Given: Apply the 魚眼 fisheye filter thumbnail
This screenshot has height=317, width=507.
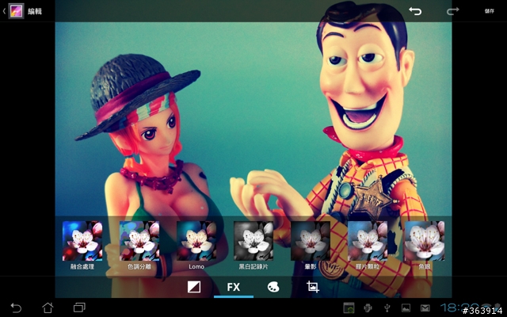Looking at the screenshot, I should point(425,241).
